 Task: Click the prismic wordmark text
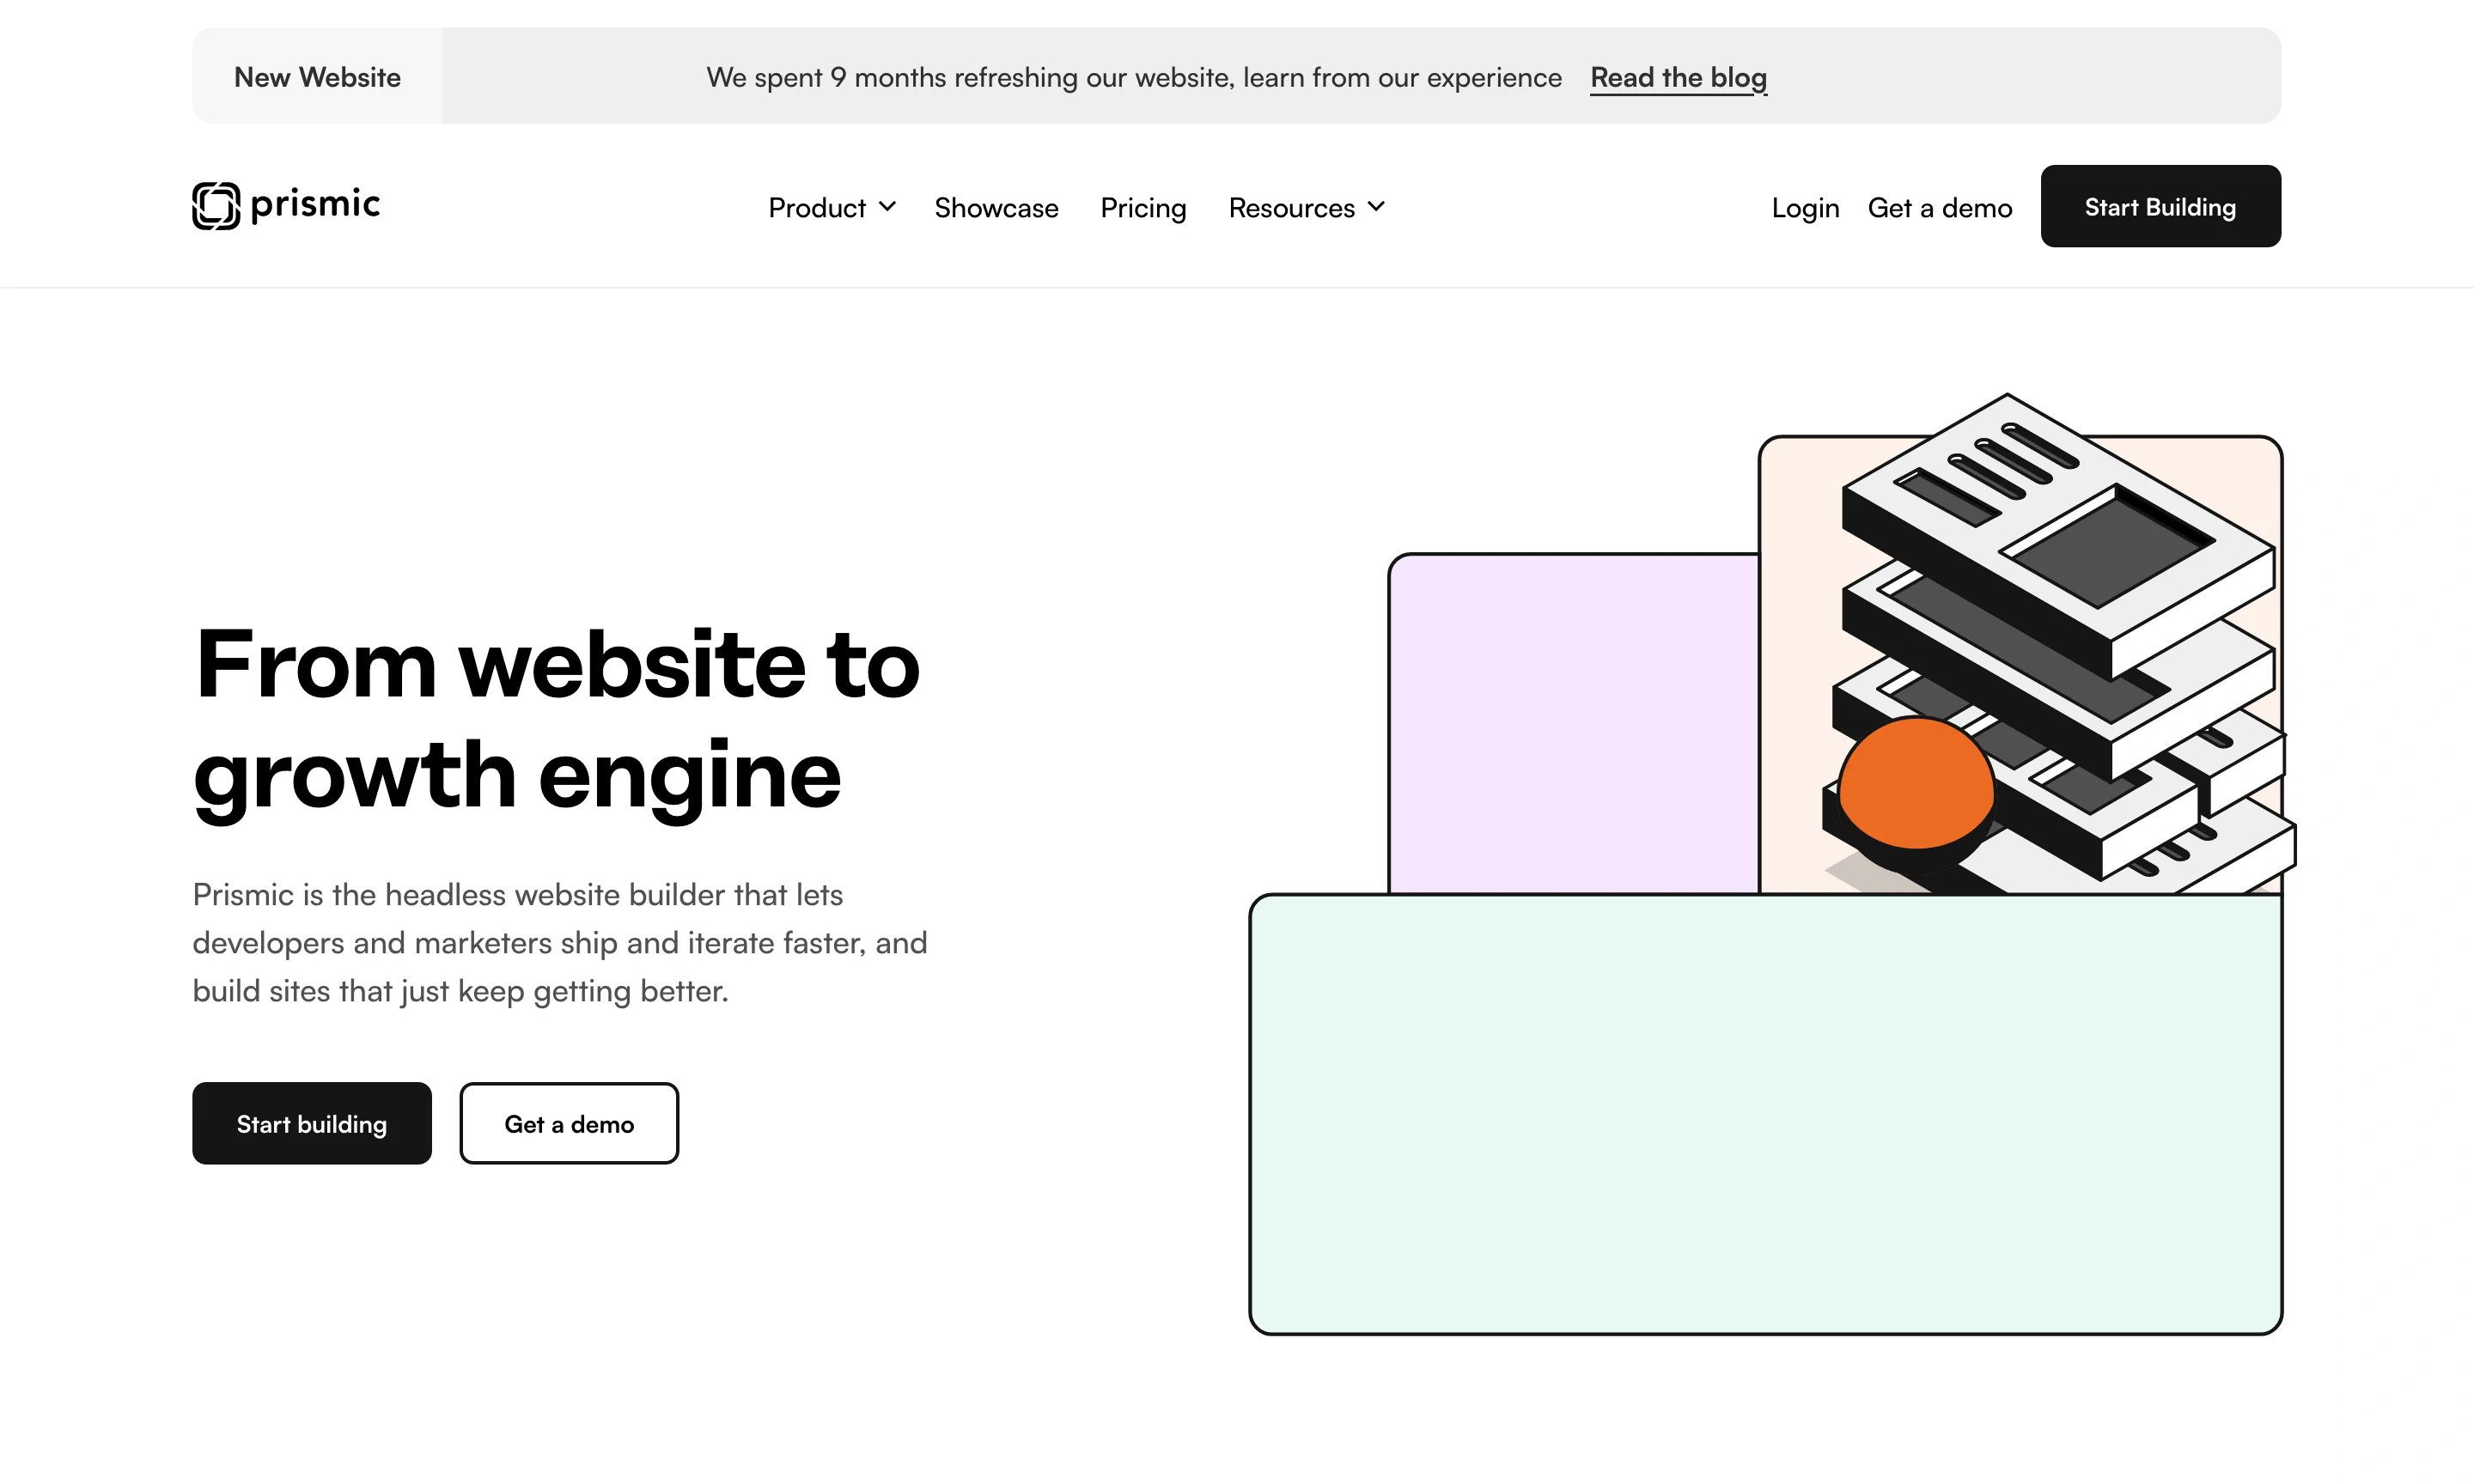pos(315,204)
